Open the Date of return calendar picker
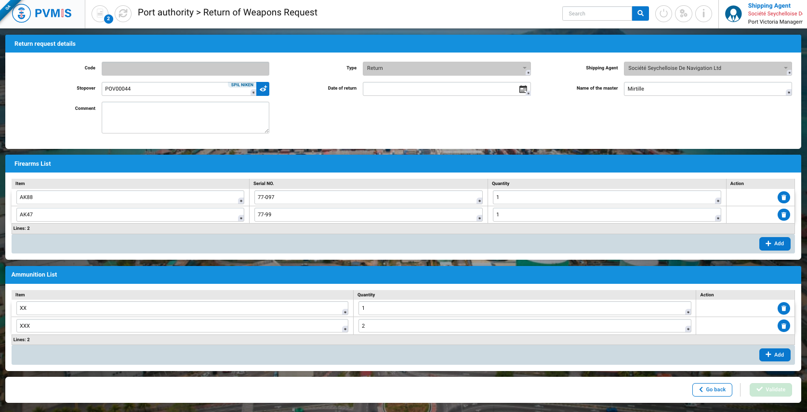Screen dimensions: 807x412 523,89
